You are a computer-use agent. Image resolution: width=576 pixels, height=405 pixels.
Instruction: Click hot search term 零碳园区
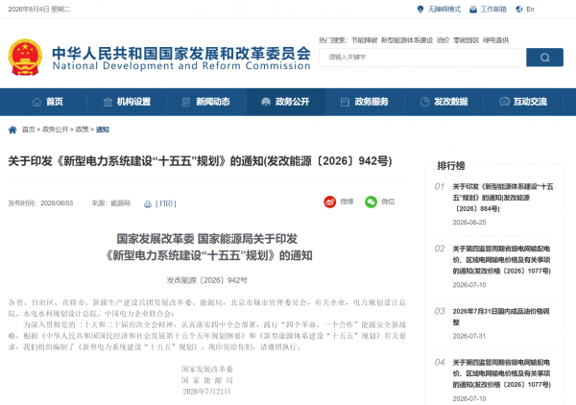coord(466,40)
